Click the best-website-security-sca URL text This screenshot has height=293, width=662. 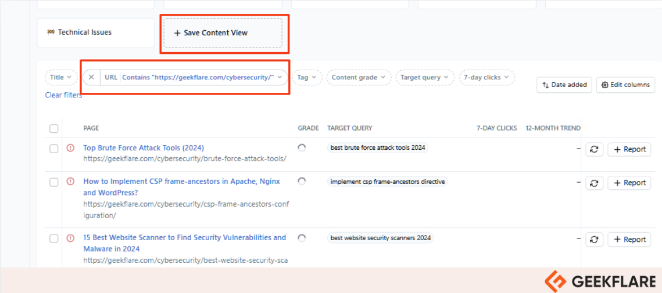click(x=185, y=261)
